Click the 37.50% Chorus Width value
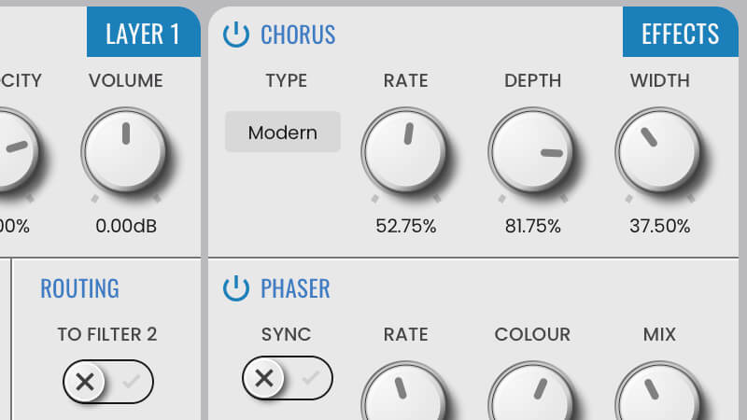The height and width of the screenshot is (420, 747). click(660, 226)
